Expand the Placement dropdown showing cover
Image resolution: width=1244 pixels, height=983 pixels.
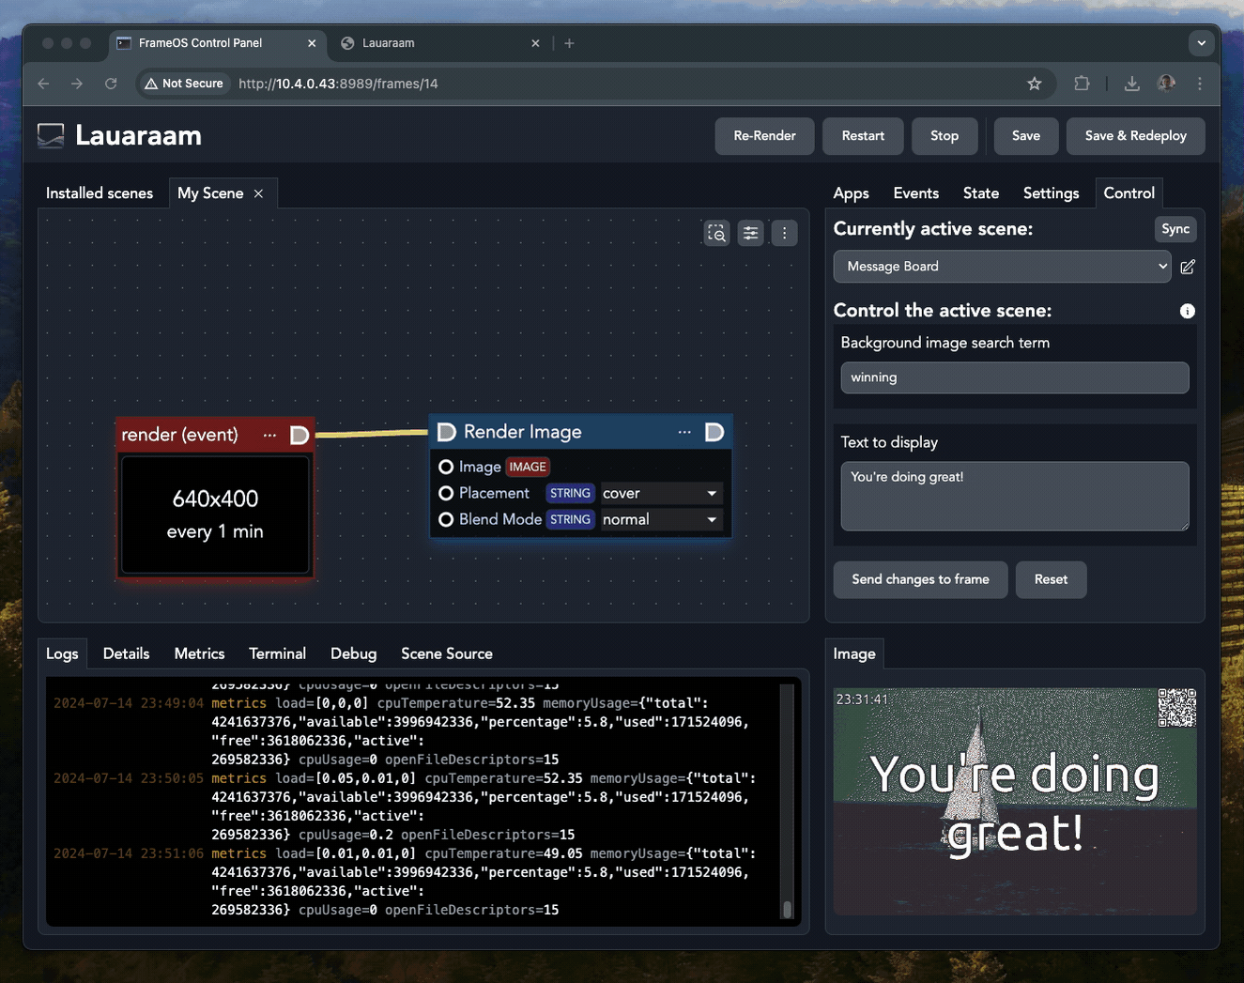coord(660,493)
